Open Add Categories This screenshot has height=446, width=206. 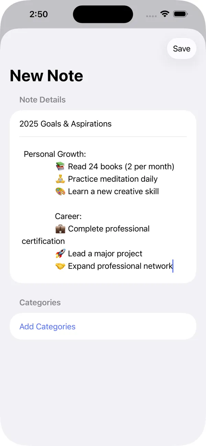tap(47, 326)
